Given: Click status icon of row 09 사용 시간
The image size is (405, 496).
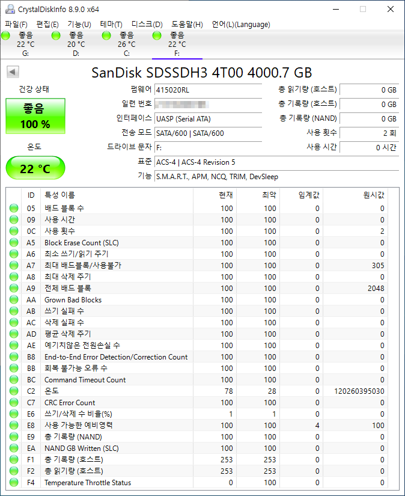Looking at the screenshot, I should click(14, 219).
